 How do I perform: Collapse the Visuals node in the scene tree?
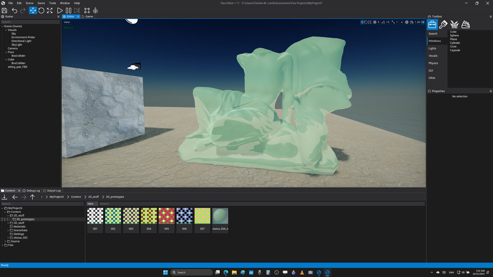click(x=6, y=30)
